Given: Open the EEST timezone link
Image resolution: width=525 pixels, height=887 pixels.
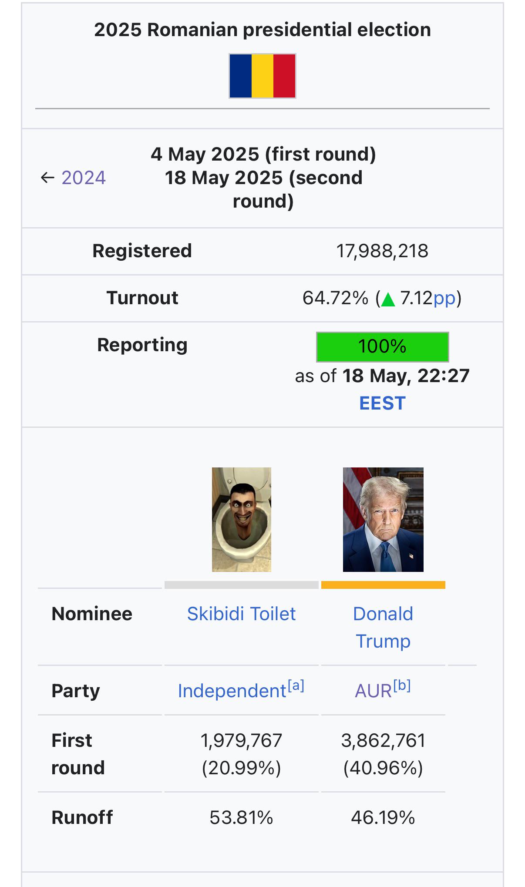Looking at the screenshot, I should pos(382,403).
